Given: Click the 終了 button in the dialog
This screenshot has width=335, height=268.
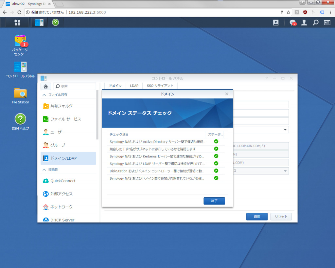Looking at the screenshot, I should coord(214,201).
